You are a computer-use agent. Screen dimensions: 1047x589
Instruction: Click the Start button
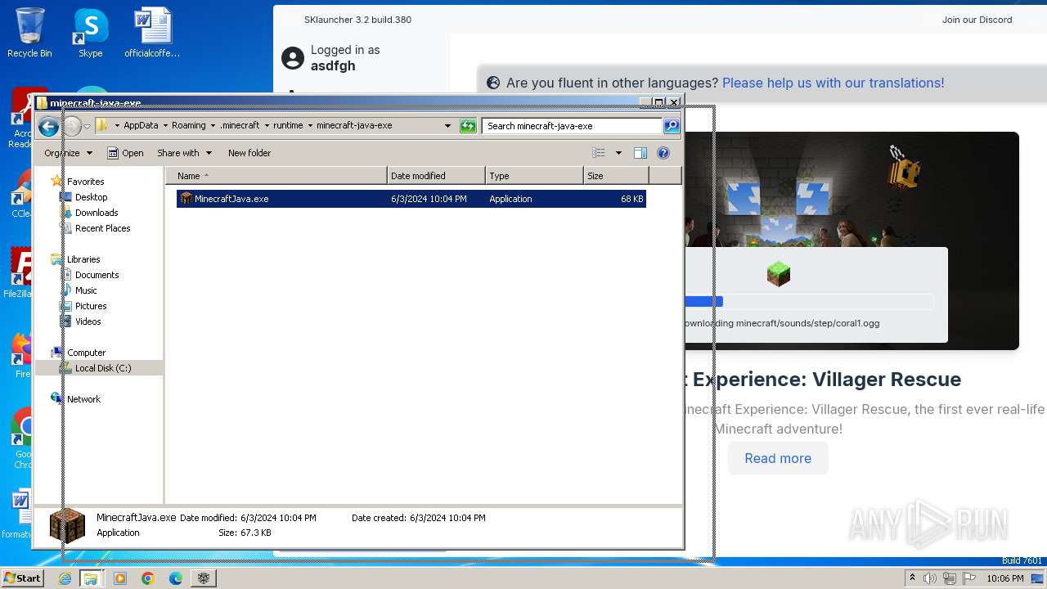pos(22,578)
